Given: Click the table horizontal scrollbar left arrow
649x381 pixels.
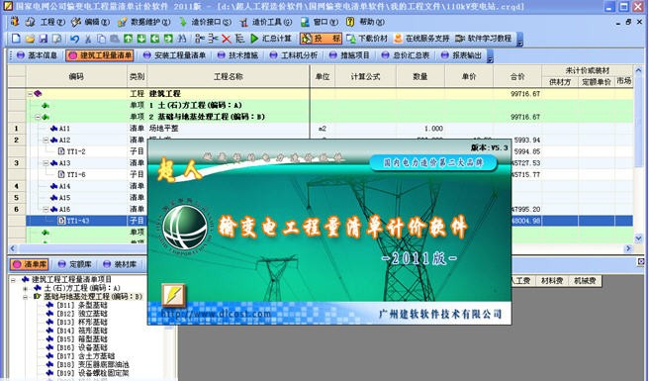Looking at the screenshot, I should tap(13, 248).
